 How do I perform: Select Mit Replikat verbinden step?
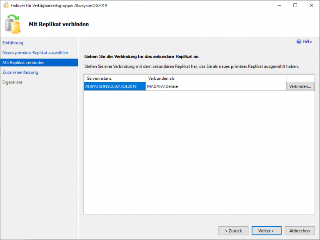tap(39, 62)
